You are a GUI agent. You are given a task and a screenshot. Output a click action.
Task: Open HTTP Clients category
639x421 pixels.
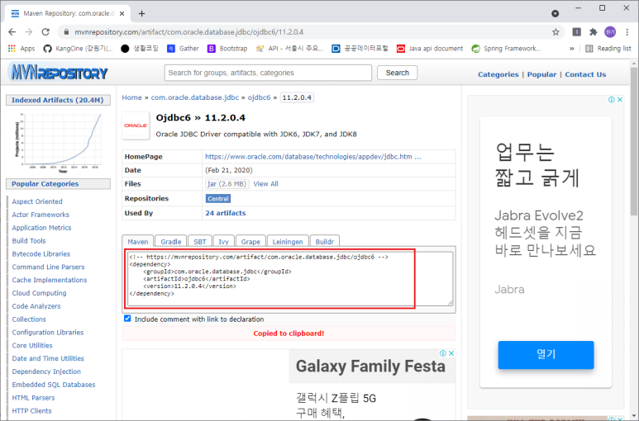coord(31,411)
